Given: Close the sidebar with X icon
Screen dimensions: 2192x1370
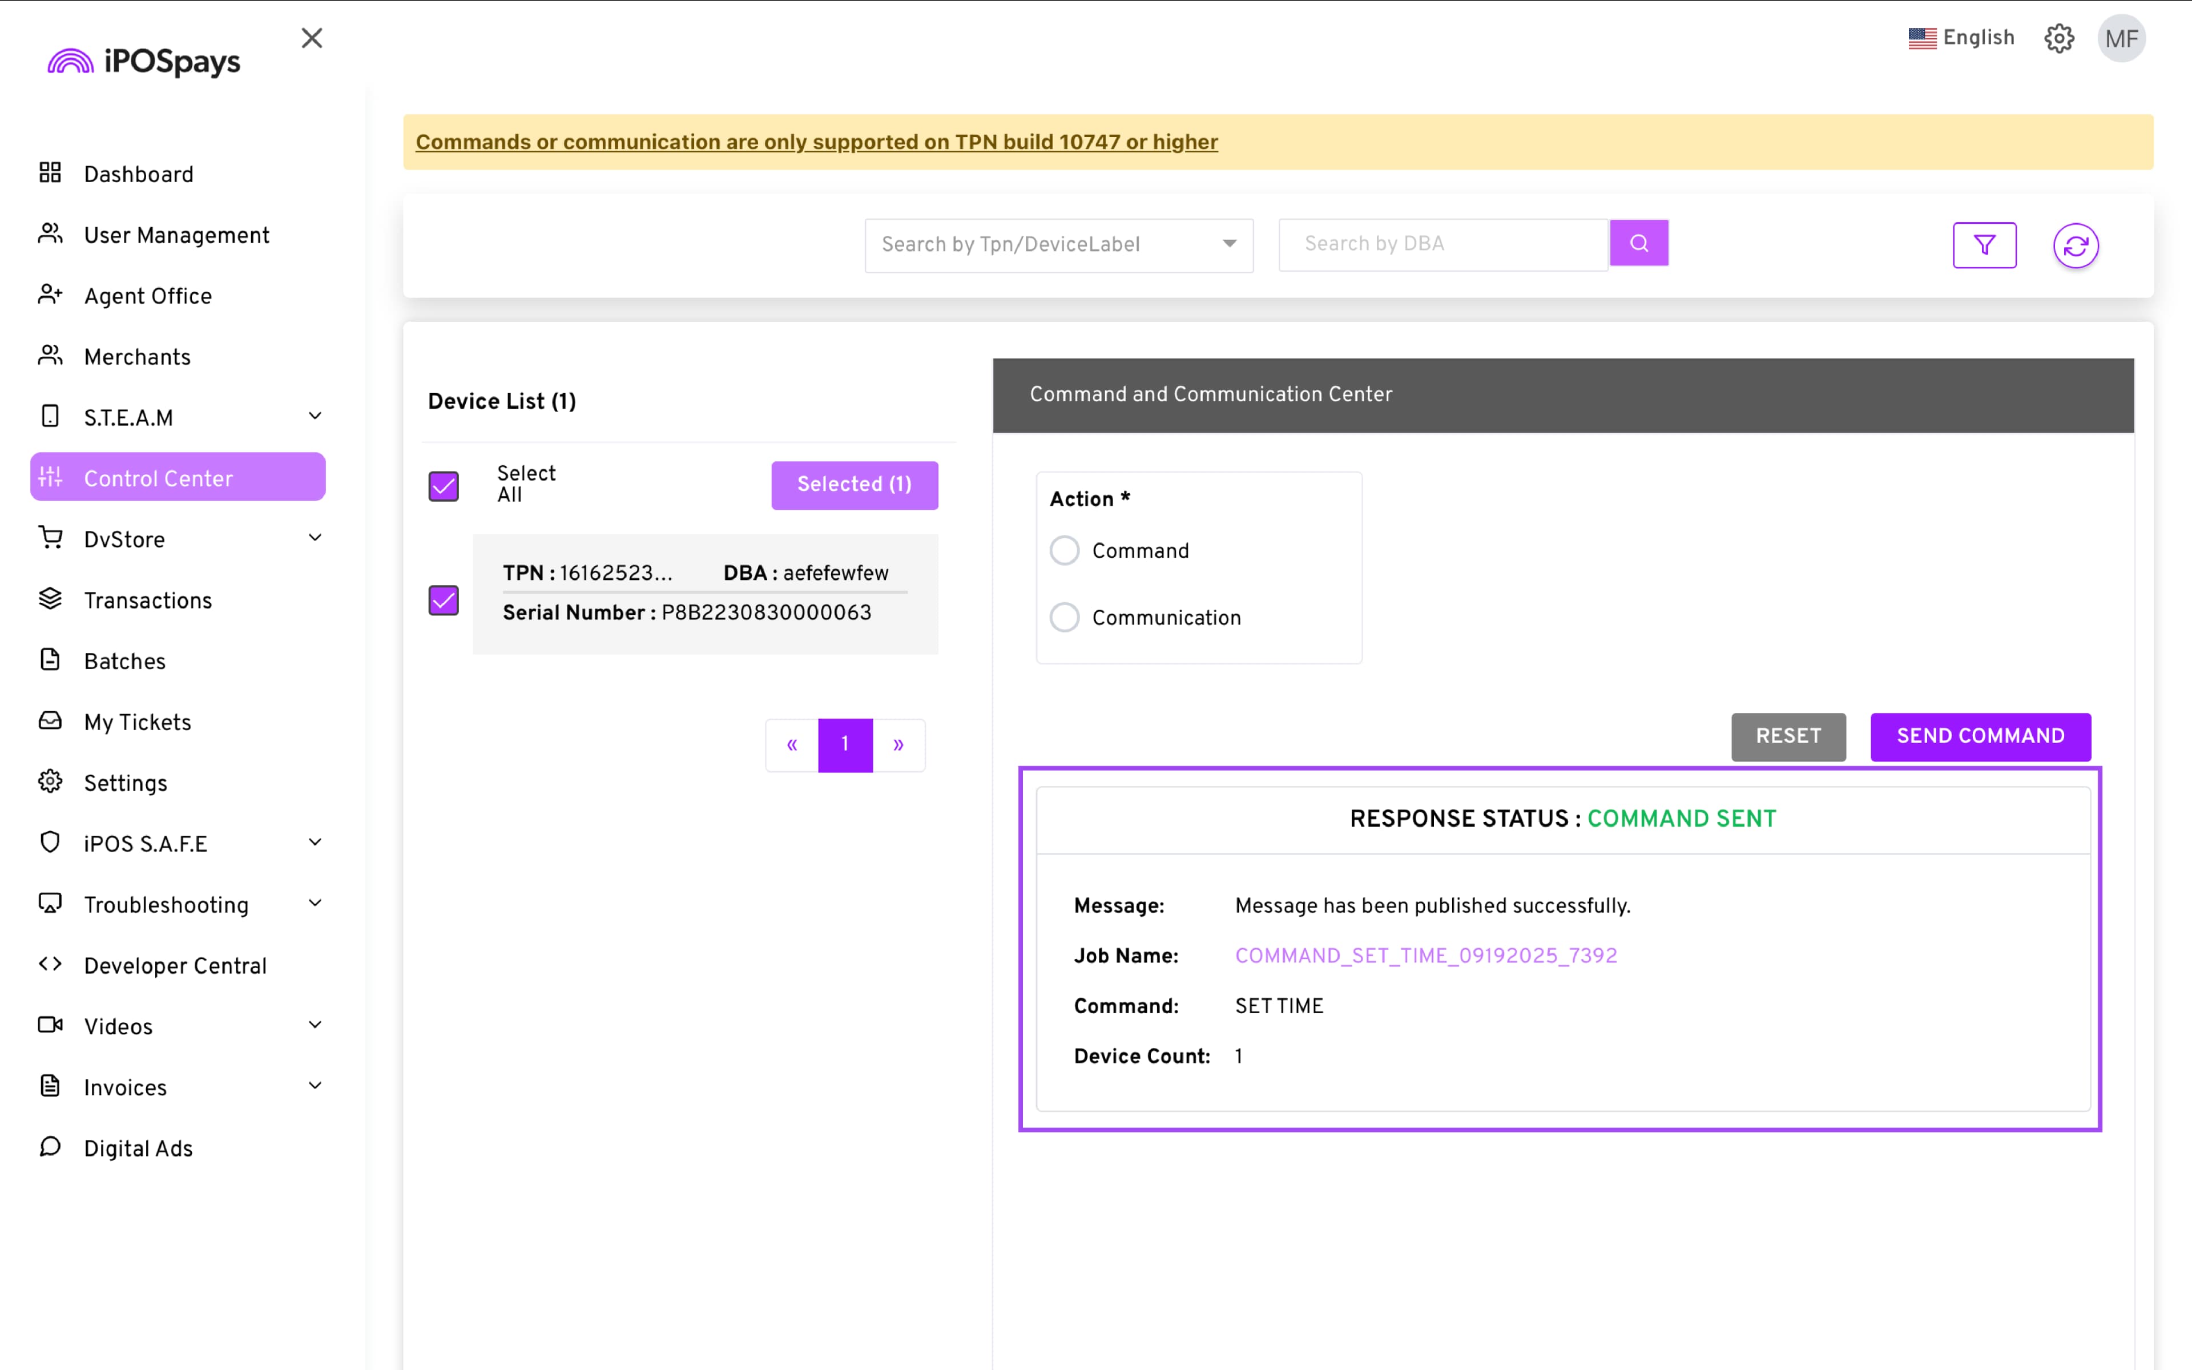Looking at the screenshot, I should point(312,38).
